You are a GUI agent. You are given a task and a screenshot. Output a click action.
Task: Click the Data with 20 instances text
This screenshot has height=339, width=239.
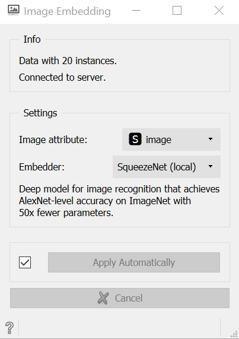[x=68, y=61]
